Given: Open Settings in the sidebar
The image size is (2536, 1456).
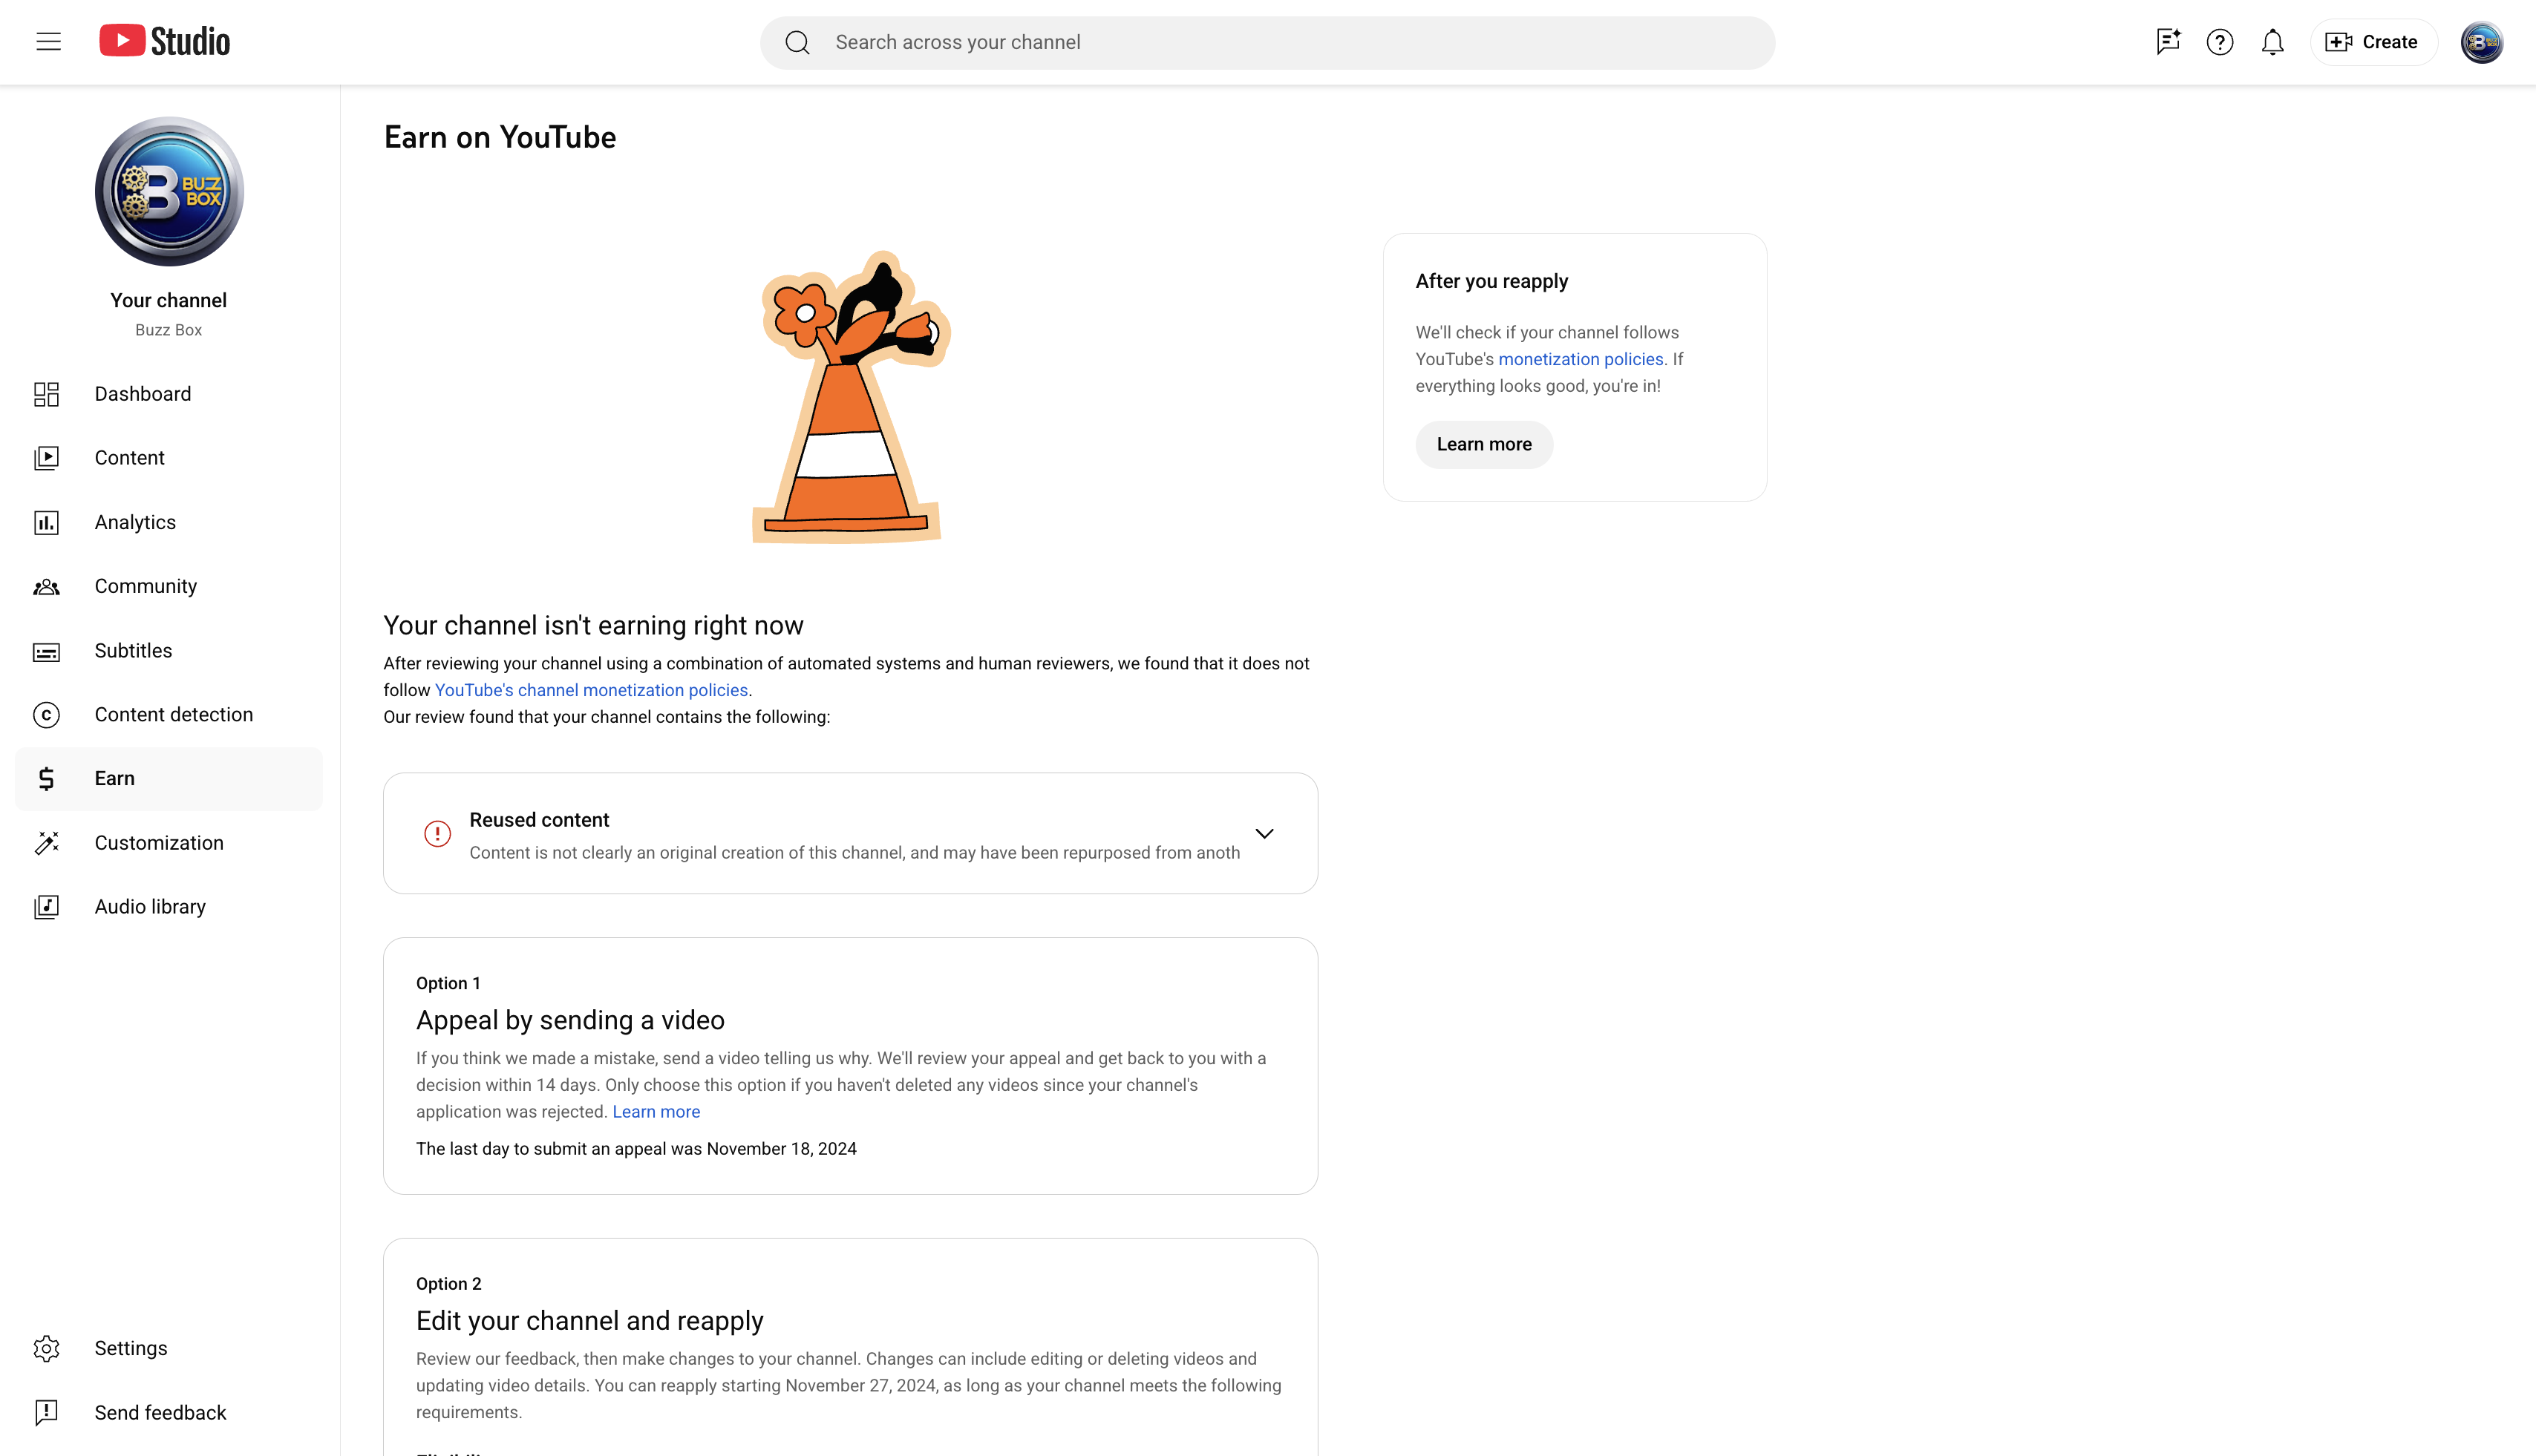Looking at the screenshot, I should 168,1348.
